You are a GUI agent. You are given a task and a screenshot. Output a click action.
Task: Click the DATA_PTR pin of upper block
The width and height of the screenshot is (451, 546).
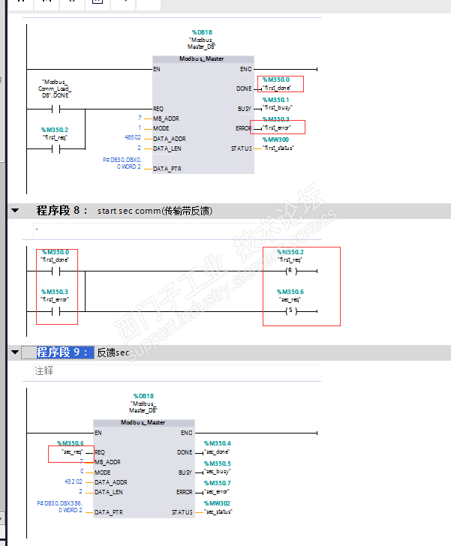167,169
